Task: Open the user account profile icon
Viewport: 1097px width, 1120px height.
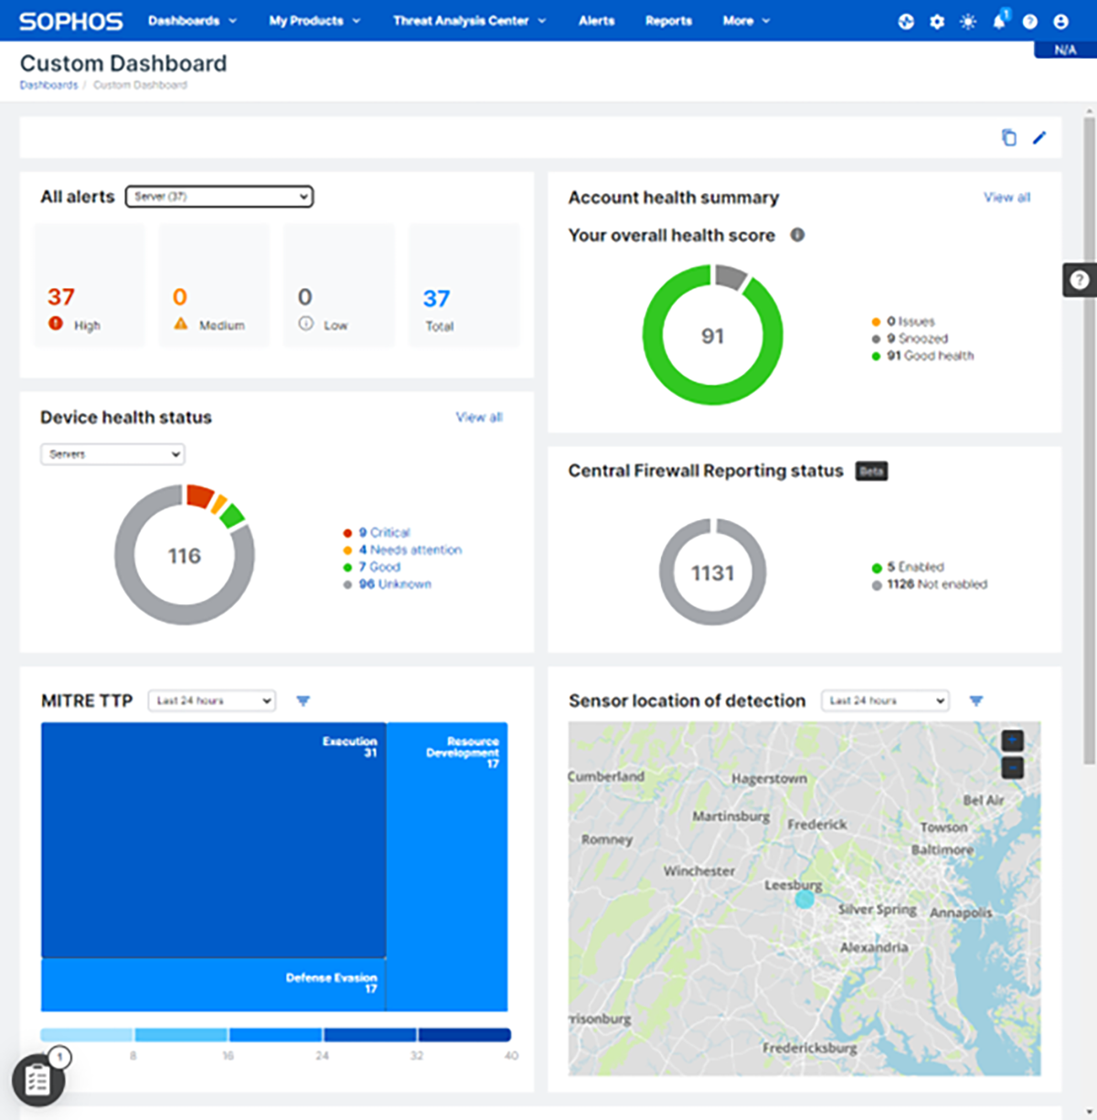Action: (1060, 21)
